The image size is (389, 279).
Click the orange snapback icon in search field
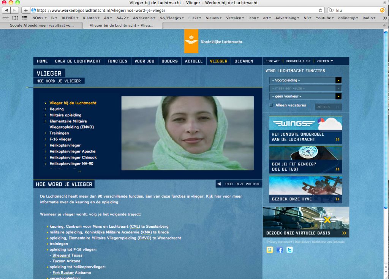(x=382, y=10)
